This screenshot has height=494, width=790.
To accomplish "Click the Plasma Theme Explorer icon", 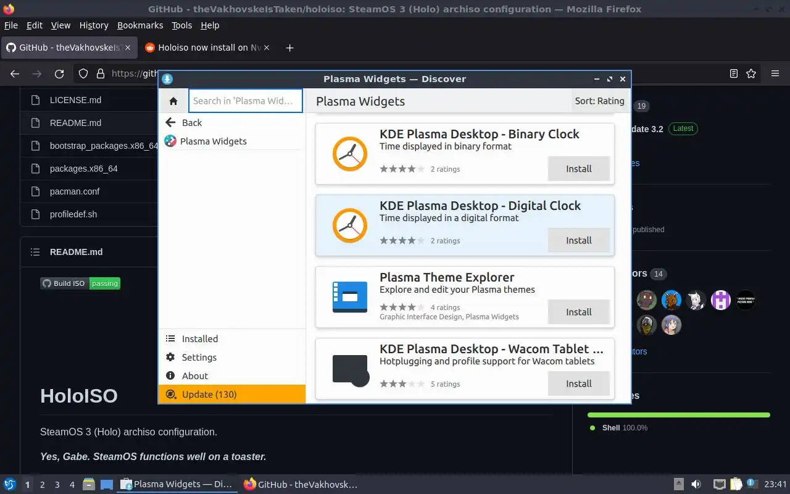I will pos(350,297).
